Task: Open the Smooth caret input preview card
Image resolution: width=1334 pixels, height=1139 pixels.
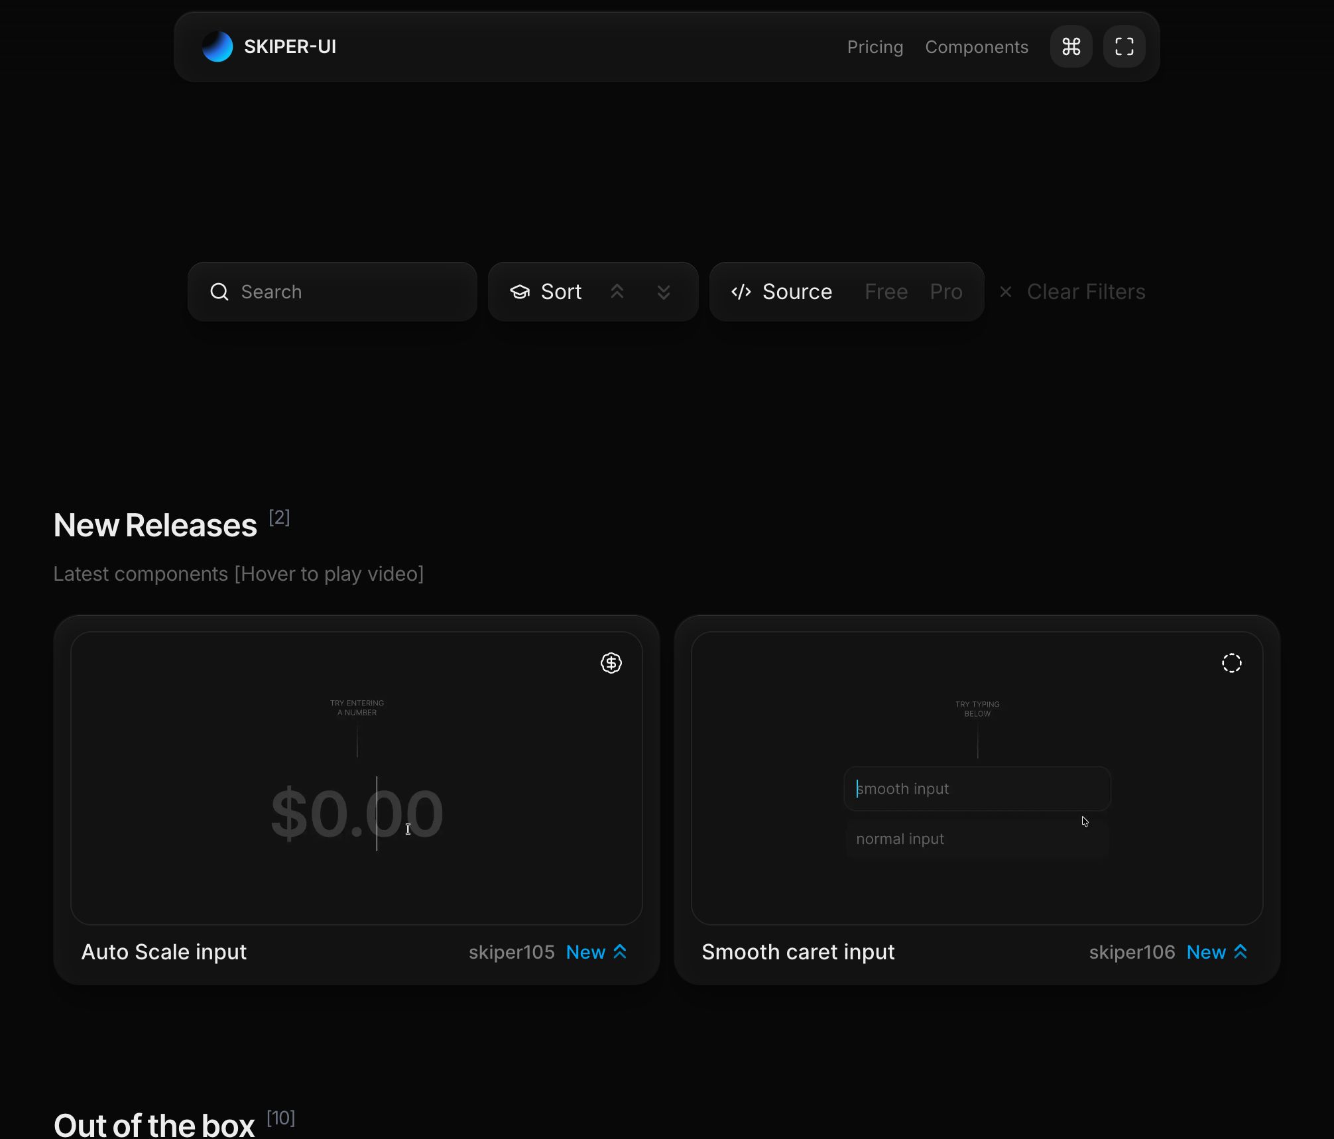Action: [977, 778]
